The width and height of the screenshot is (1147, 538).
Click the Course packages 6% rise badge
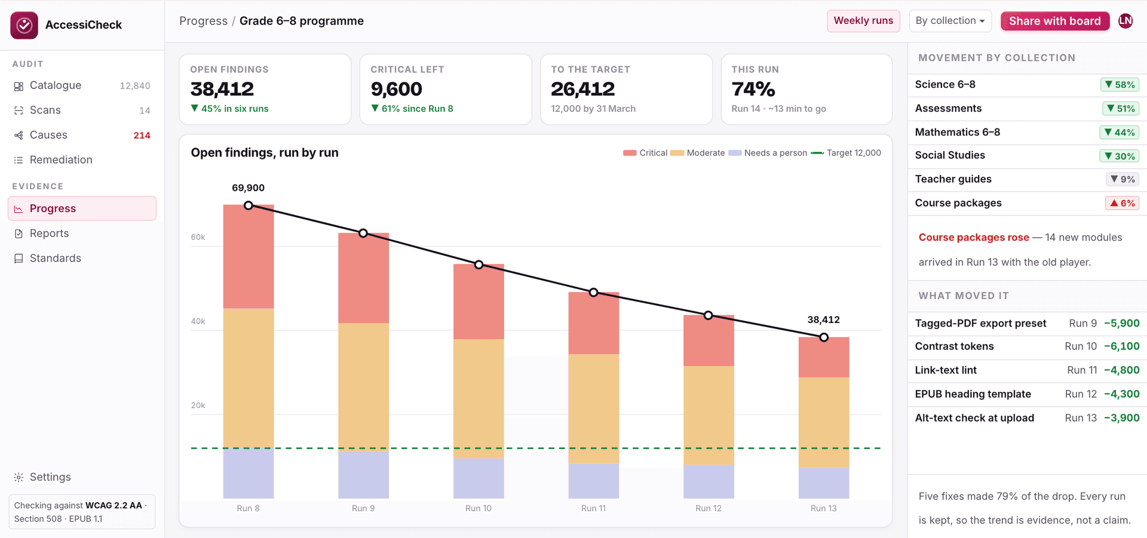(1122, 204)
